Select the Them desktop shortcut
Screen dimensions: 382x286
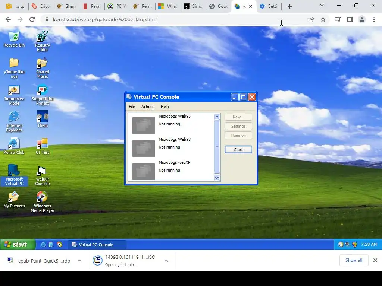[43, 119]
